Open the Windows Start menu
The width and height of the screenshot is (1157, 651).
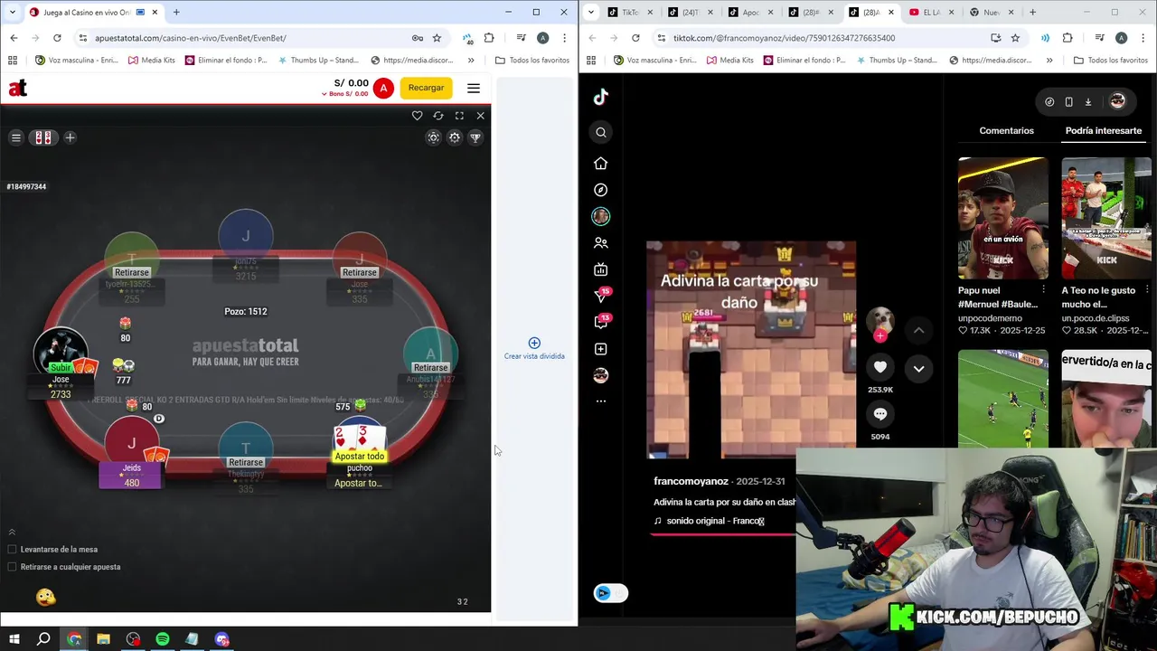coord(14,639)
